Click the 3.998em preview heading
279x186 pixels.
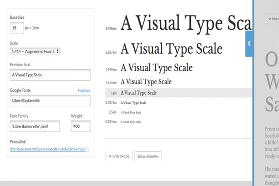(186, 23)
